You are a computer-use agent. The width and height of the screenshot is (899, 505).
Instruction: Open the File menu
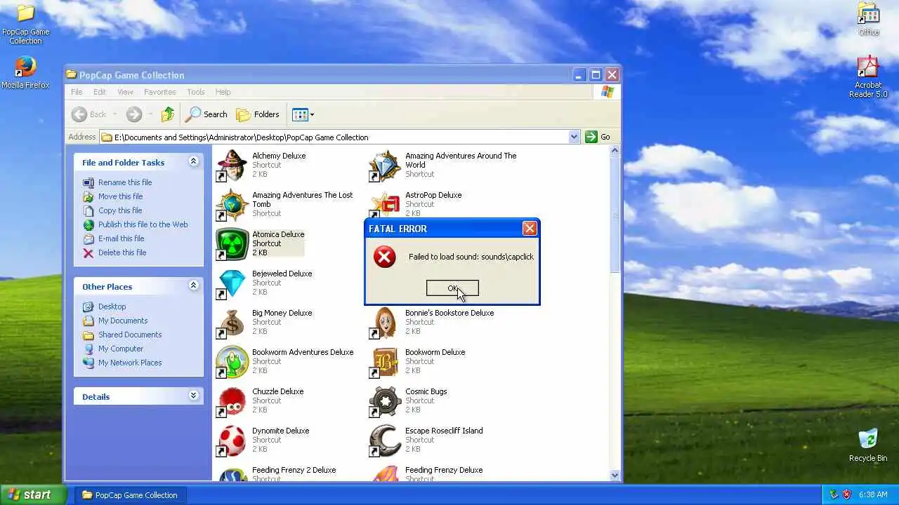pyautogui.click(x=77, y=92)
